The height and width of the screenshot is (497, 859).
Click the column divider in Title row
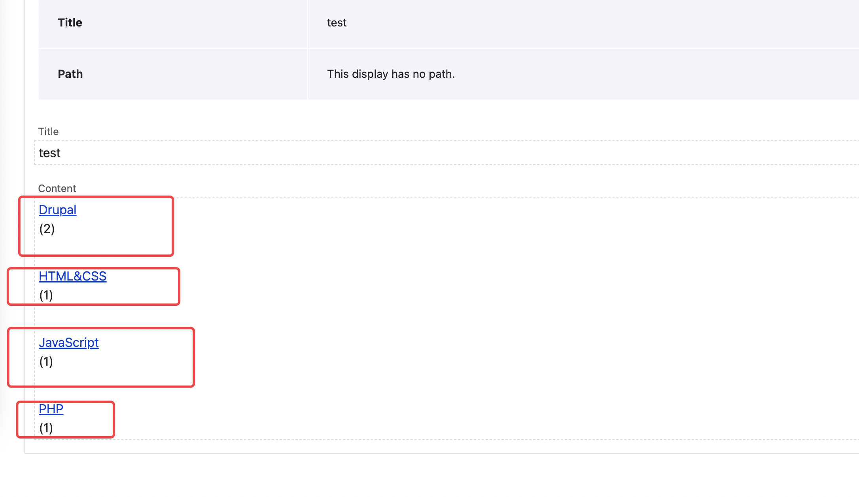(308, 23)
